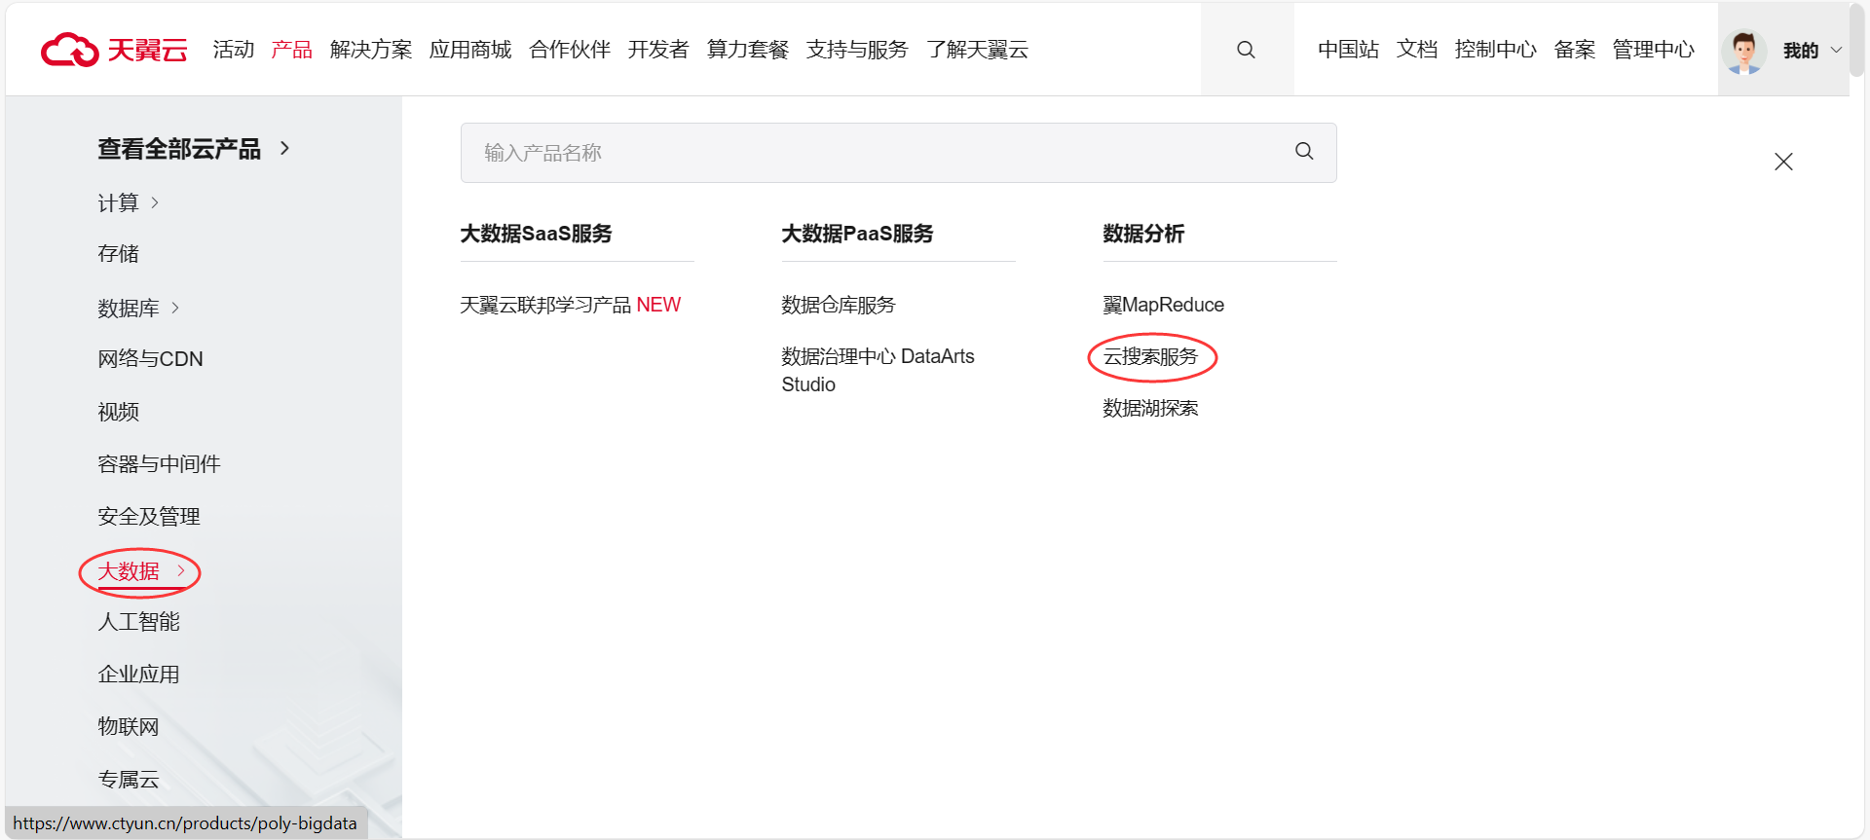This screenshot has width=1870, height=840.
Task: Open the 合作伙伴 menu
Action: [x=570, y=50]
